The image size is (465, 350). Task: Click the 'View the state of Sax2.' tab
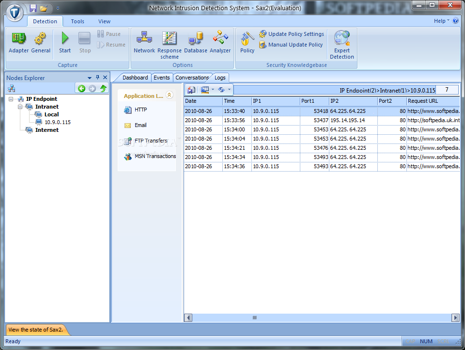pyautogui.click(x=35, y=330)
